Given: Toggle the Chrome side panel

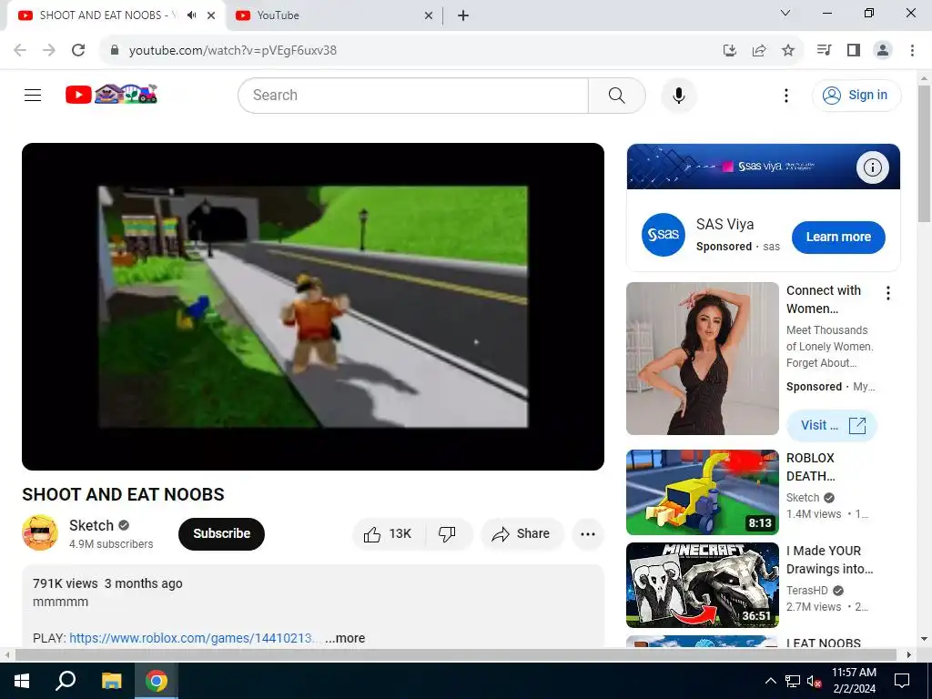Looking at the screenshot, I should point(854,50).
